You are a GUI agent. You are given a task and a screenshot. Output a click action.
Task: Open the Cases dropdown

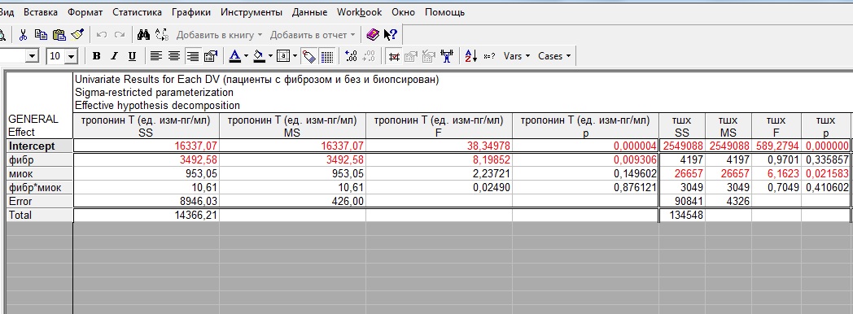(x=554, y=56)
